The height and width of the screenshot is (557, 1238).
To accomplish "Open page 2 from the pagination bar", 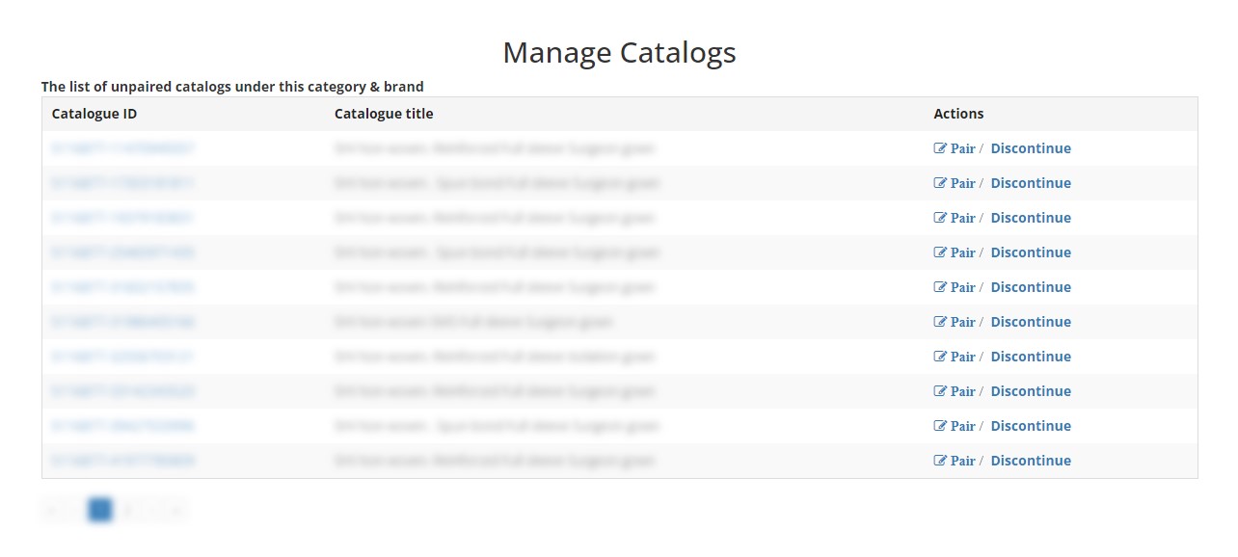I will point(126,510).
